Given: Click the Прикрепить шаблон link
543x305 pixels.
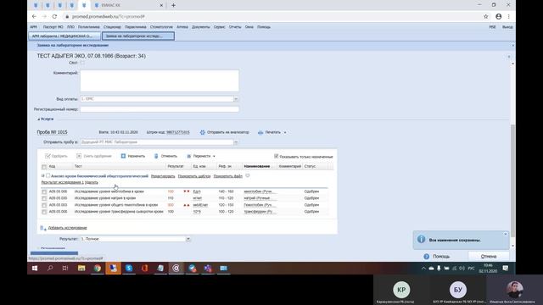Looking at the screenshot, I should click(x=194, y=176).
